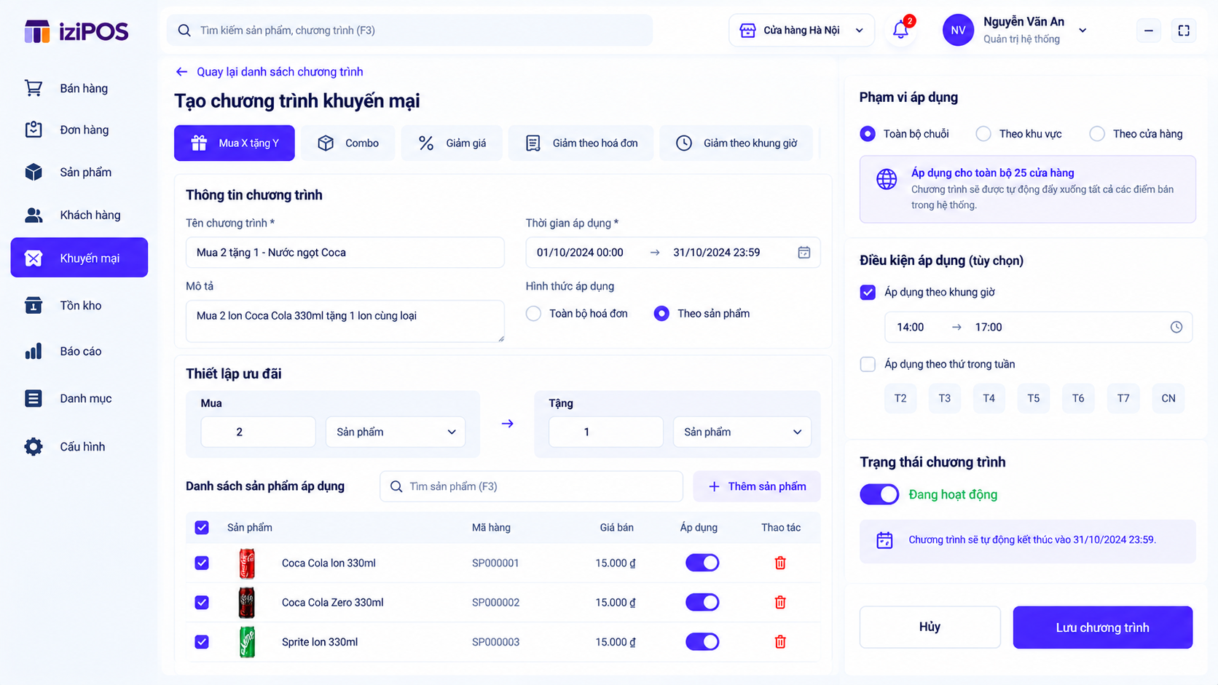Click the Tìm sản phẩm (F3) search box
The image size is (1218, 685).
(x=531, y=486)
